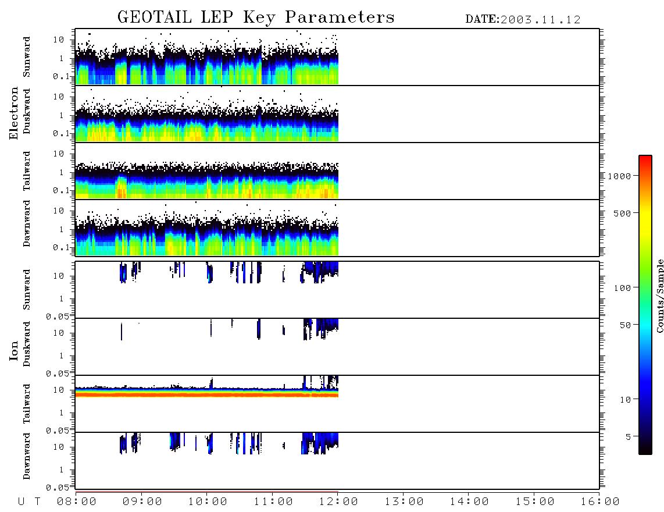Select the Ion 'Duskward' panel label
The image size is (664, 512).
[x=27, y=344]
